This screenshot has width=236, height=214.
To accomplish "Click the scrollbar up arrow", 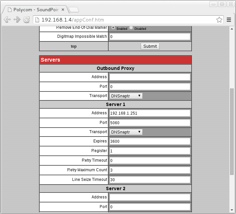I will (x=232, y=29).
